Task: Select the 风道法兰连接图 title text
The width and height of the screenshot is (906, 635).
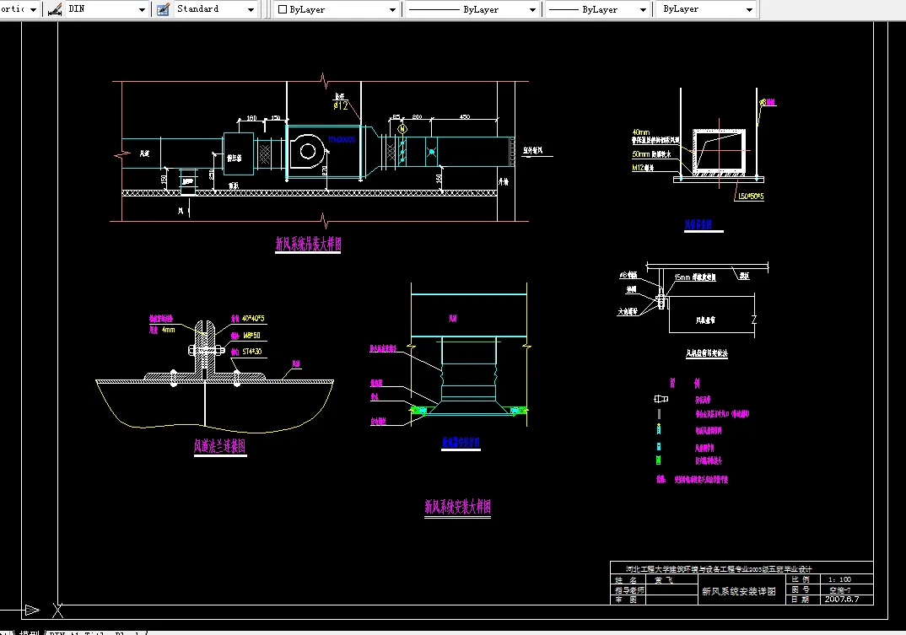Action: [219, 446]
